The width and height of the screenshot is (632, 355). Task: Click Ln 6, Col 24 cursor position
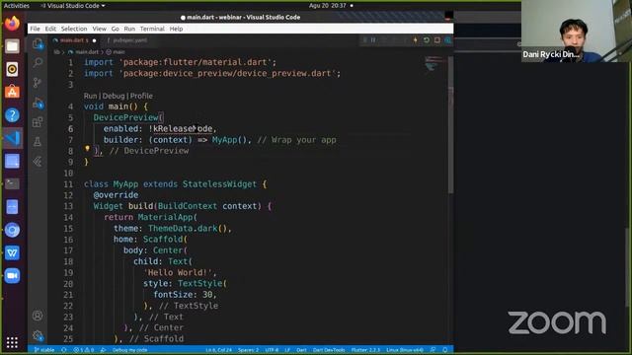218,350
